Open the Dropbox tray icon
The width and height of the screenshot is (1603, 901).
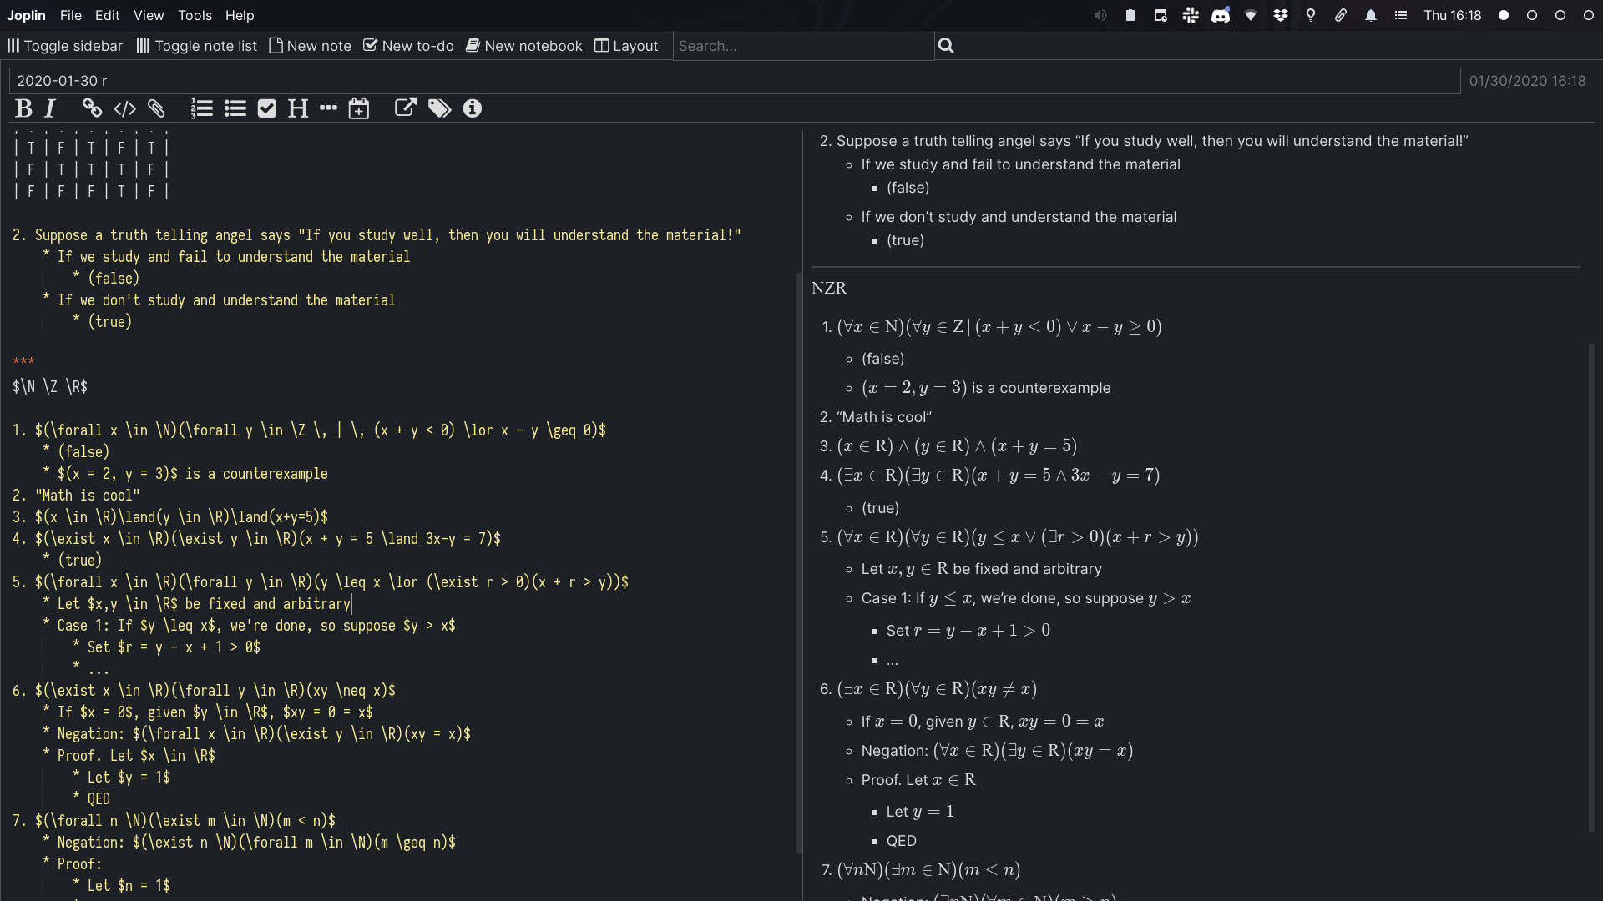(1281, 15)
